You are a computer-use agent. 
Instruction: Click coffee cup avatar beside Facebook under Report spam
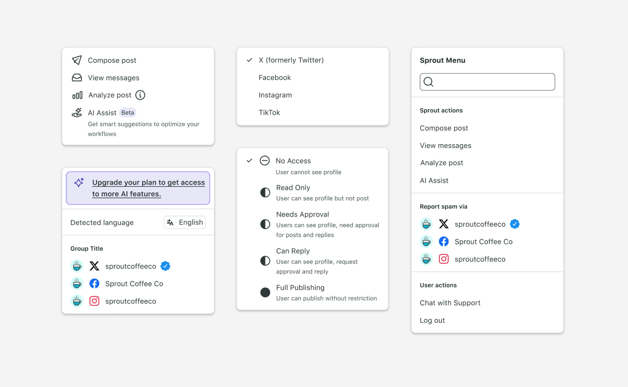point(426,242)
